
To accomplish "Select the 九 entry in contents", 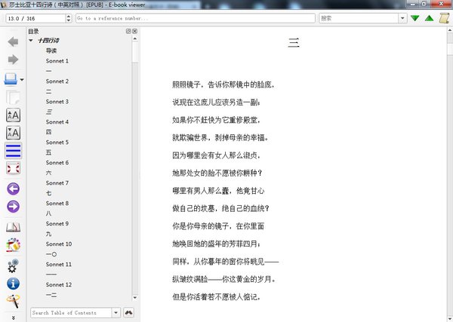I will point(48,234).
